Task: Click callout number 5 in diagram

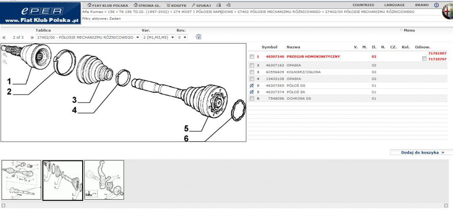Action: 186,129
